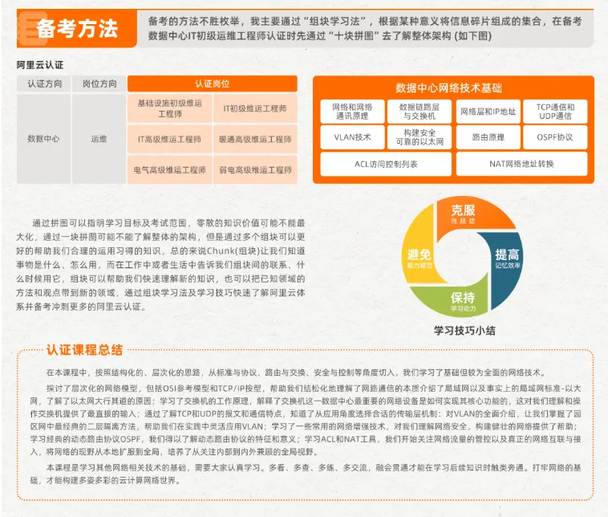Open the 构建安全可靠的以太网 block
608x517 pixels.
coord(420,137)
